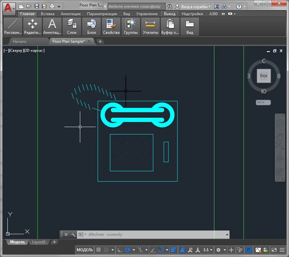Select the Управление ribbon tab

(x=147, y=14)
